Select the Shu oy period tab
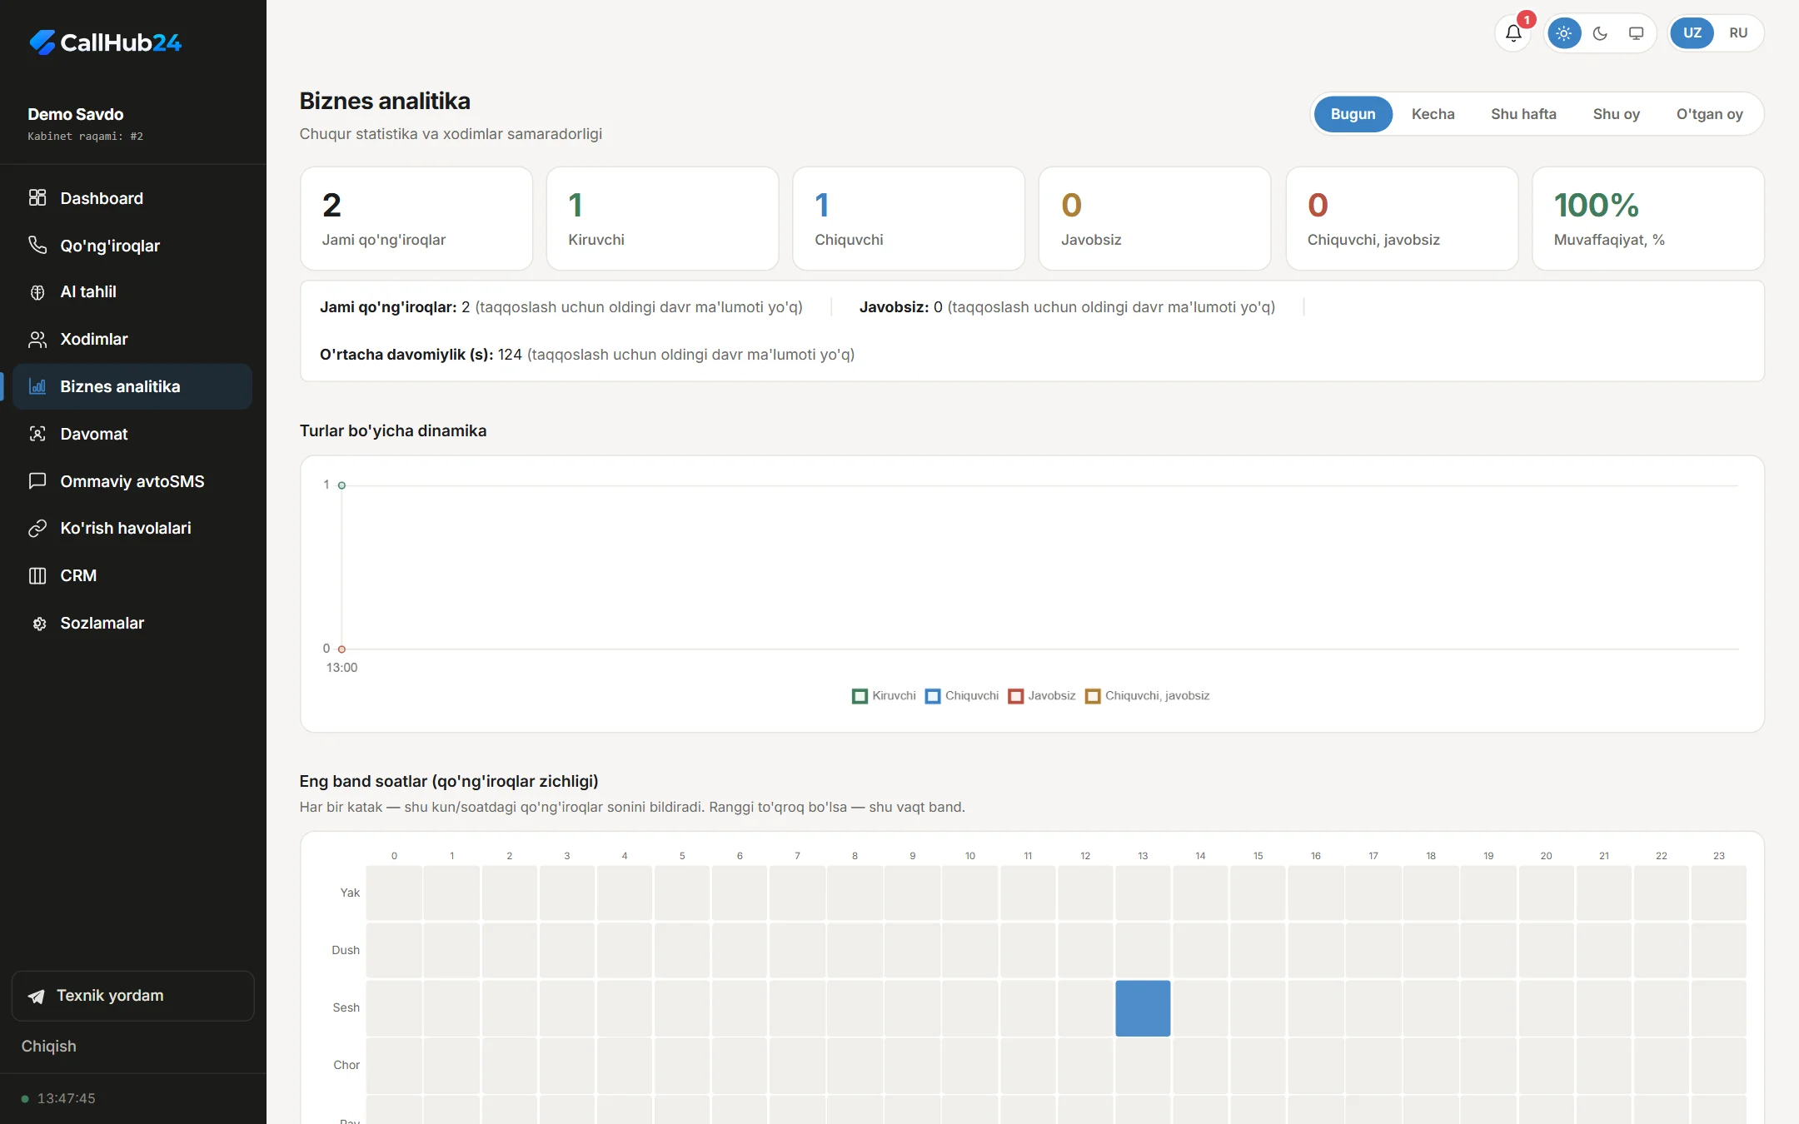Image resolution: width=1799 pixels, height=1124 pixels. (x=1616, y=114)
